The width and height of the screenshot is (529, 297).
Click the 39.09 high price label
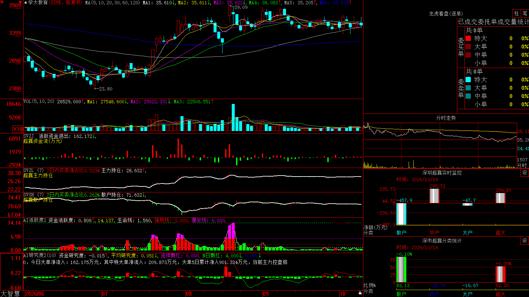[241, 7]
